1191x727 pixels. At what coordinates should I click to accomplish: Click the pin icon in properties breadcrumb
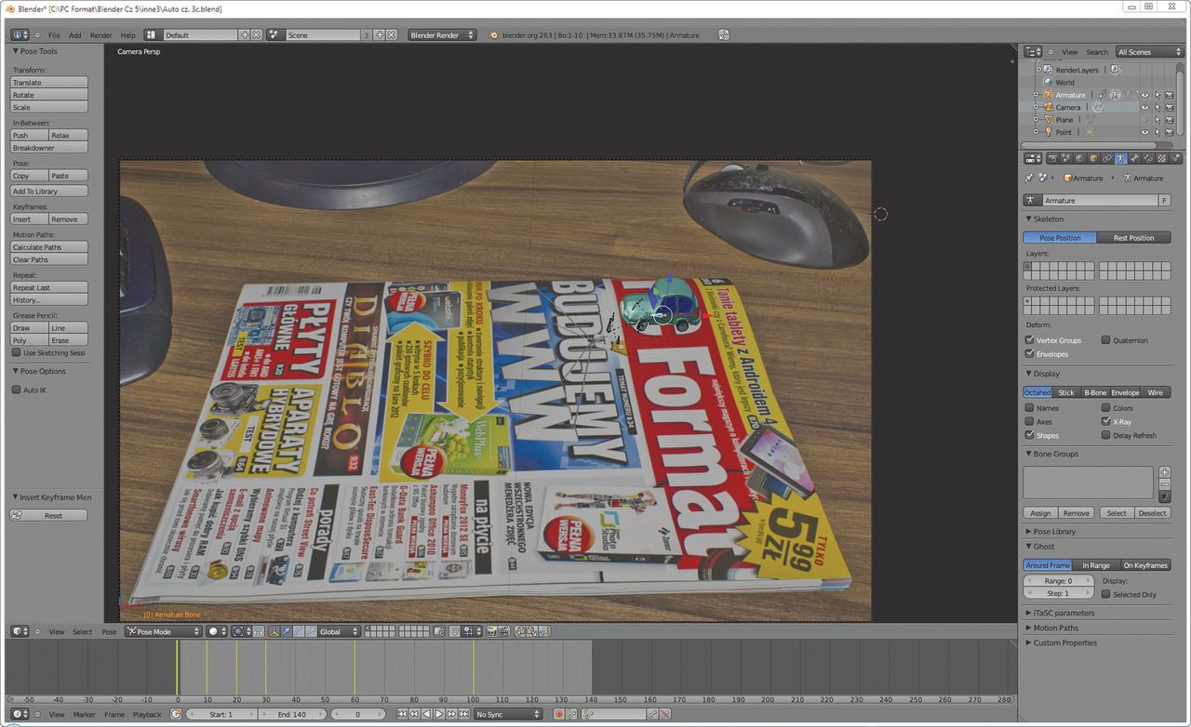1029,178
